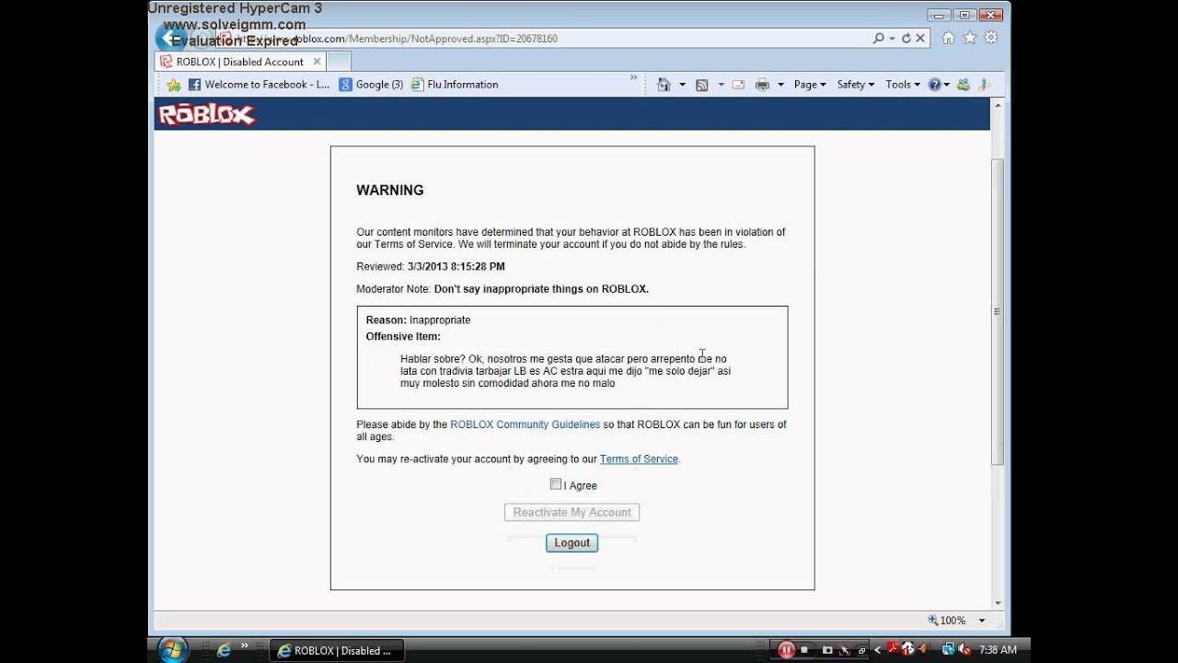The image size is (1178, 663).
Task: Open the Help dropdown arrow
Action: coord(947,85)
